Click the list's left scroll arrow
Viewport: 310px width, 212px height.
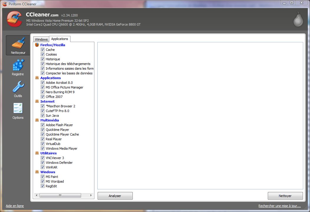point(36,195)
